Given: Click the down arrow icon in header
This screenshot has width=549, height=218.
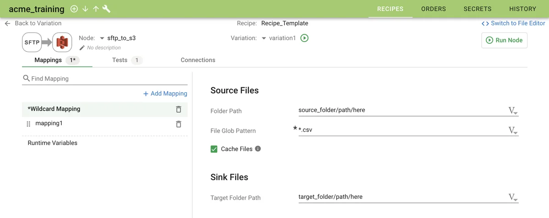Looking at the screenshot, I should point(85,9).
